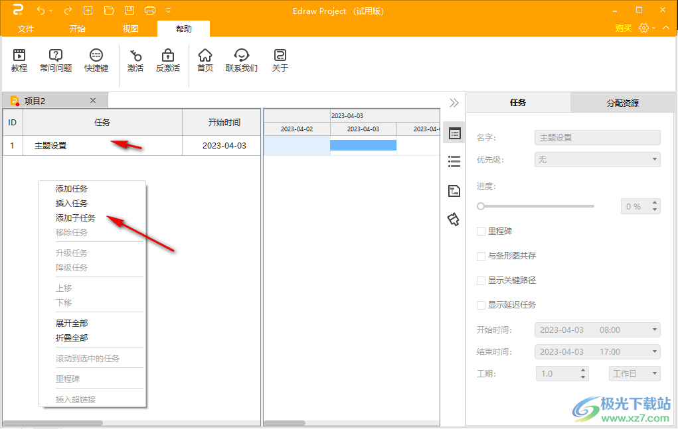
Task: Select the 任务 panel tab
Action: tap(518, 103)
